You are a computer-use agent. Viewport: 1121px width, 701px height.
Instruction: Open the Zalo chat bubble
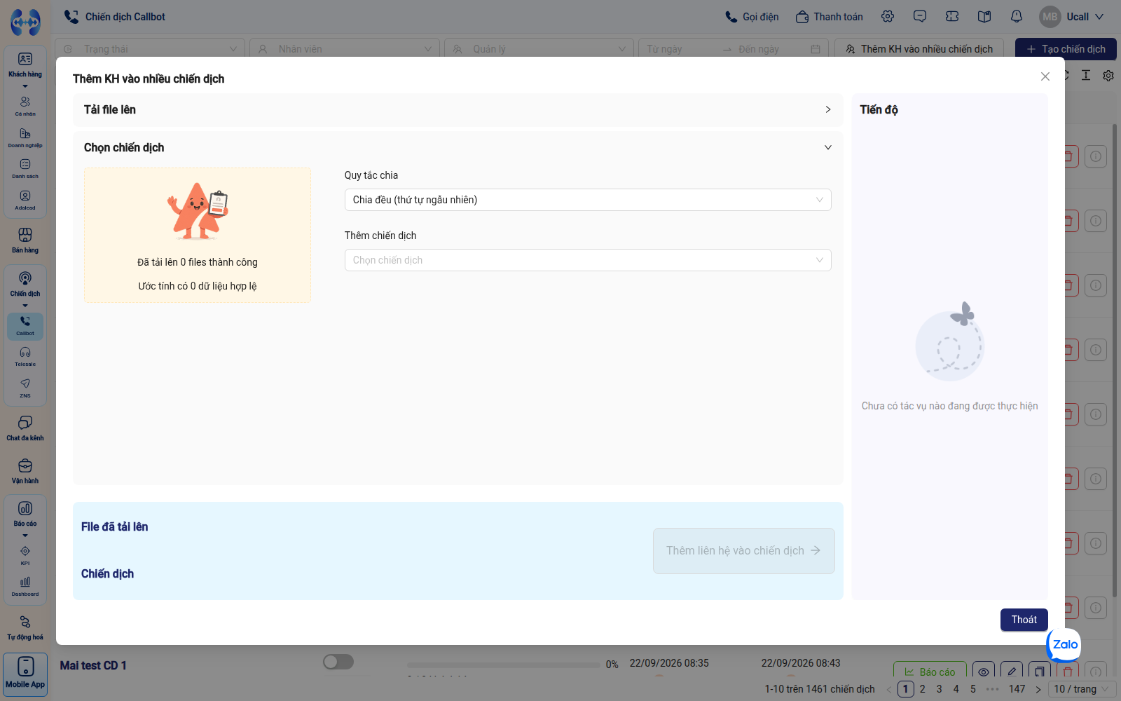pyautogui.click(x=1064, y=645)
